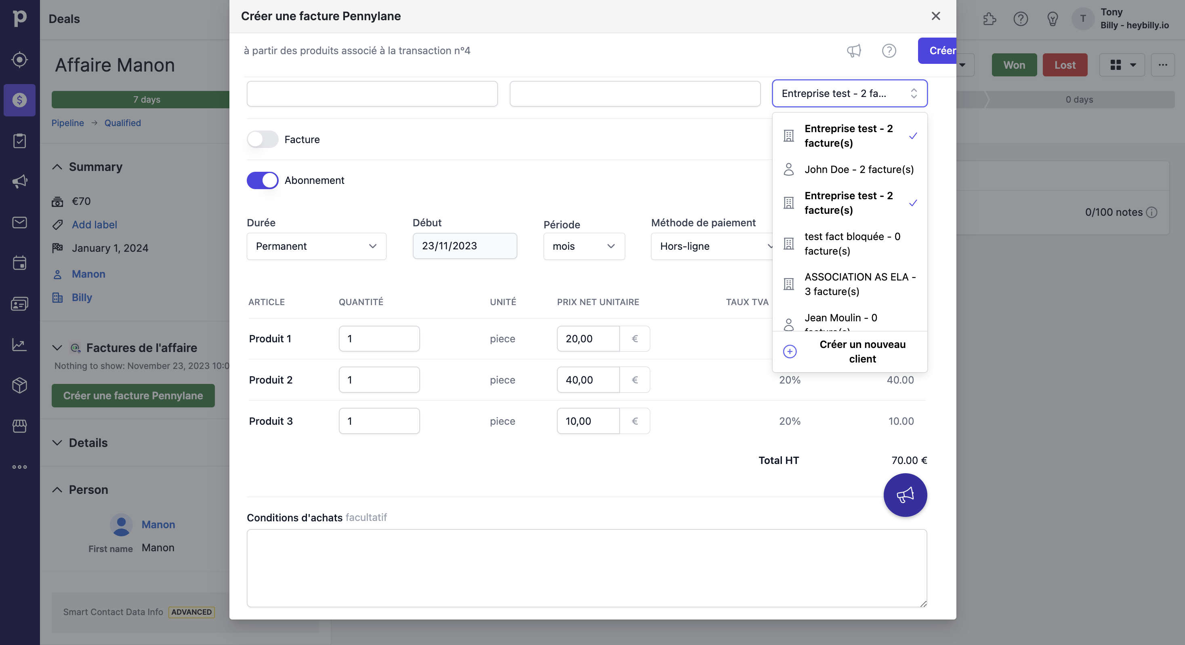Image resolution: width=1185 pixels, height=645 pixels.
Task: Click the plus icon for new client
Action: (x=789, y=351)
